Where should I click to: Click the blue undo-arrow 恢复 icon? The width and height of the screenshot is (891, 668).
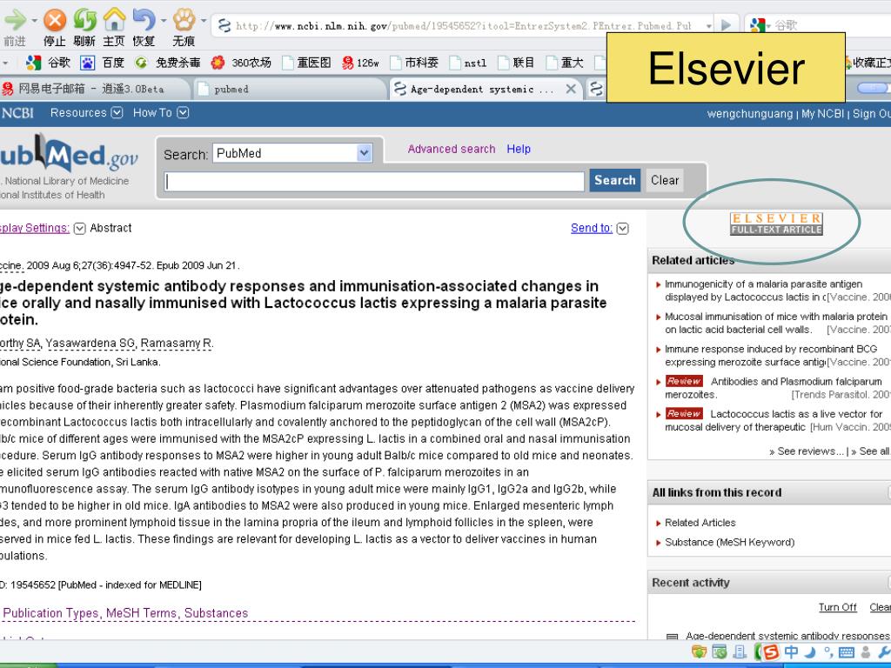click(144, 20)
